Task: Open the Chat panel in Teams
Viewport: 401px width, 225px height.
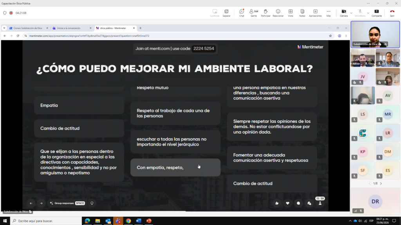Action: (x=242, y=13)
